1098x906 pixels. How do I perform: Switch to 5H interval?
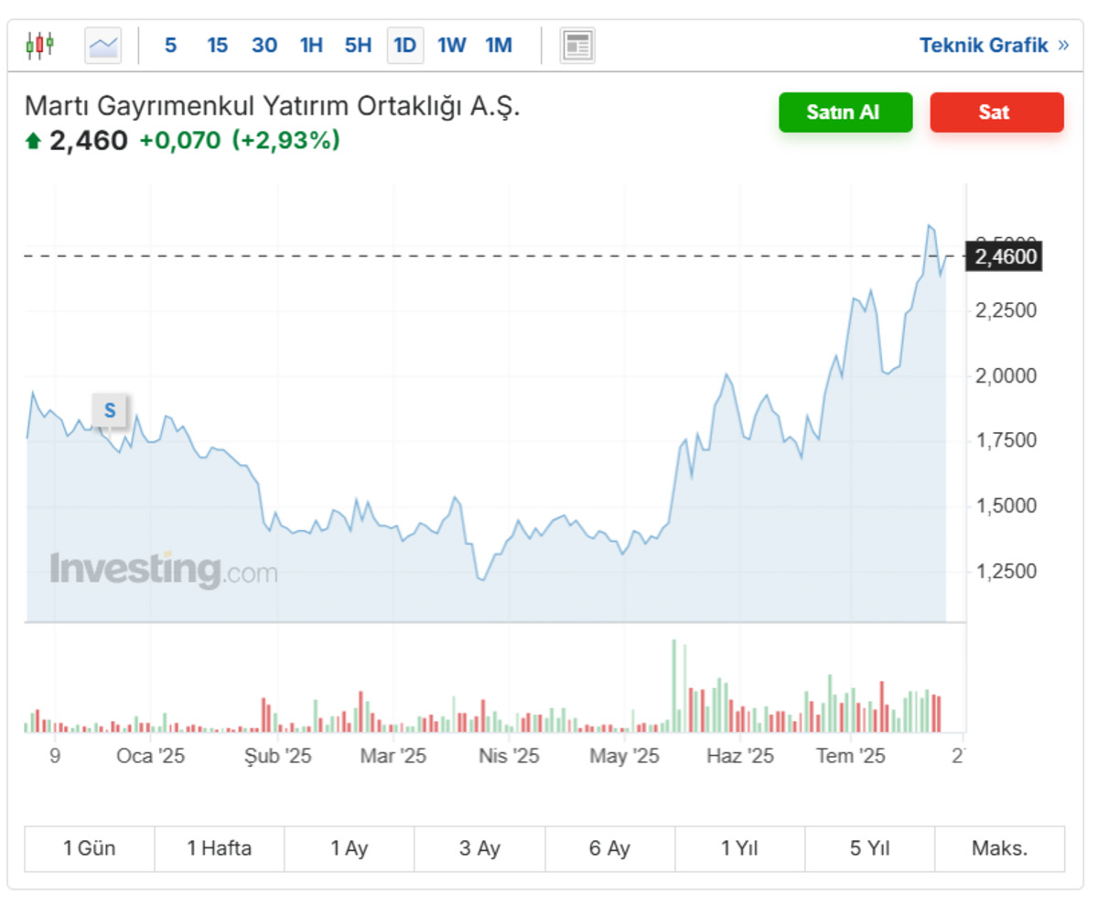coord(358,45)
